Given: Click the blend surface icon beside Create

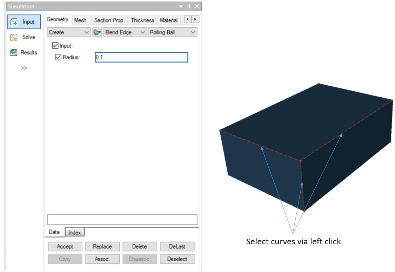Looking at the screenshot, I should [x=97, y=33].
